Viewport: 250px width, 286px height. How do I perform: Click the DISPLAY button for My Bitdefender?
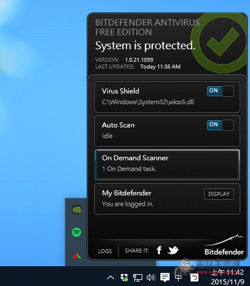click(x=219, y=194)
